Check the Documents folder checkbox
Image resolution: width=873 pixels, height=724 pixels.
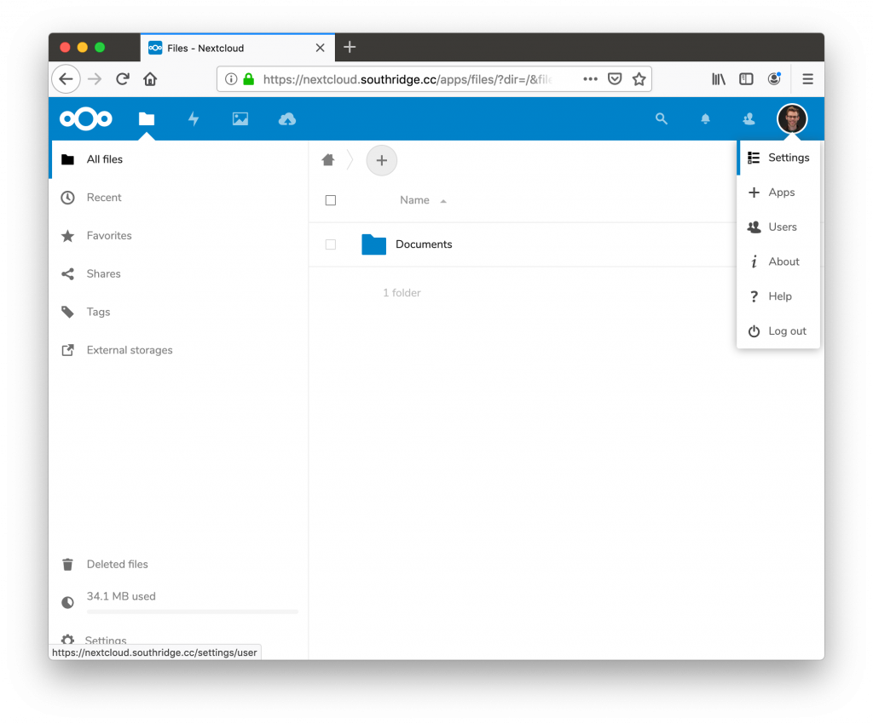tap(331, 244)
